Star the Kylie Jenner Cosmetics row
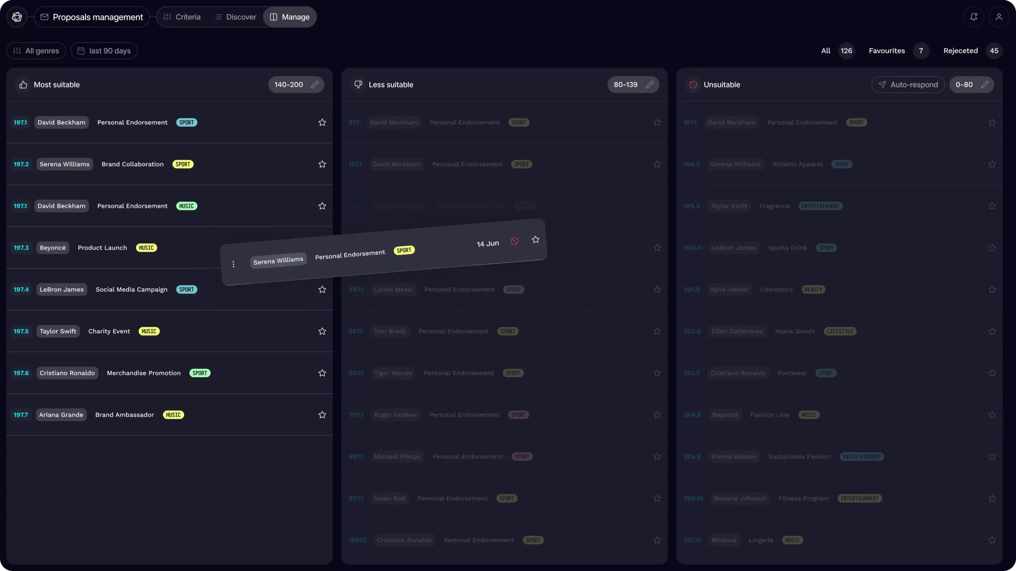 coord(992,289)
